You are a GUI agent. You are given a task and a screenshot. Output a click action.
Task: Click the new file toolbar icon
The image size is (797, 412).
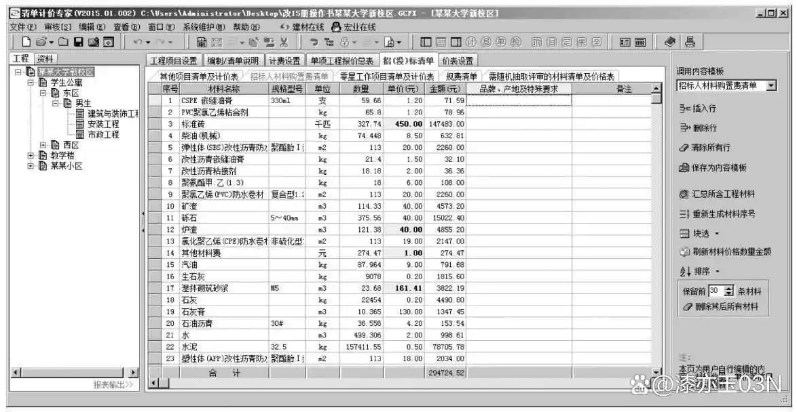[x=24, y=43]
